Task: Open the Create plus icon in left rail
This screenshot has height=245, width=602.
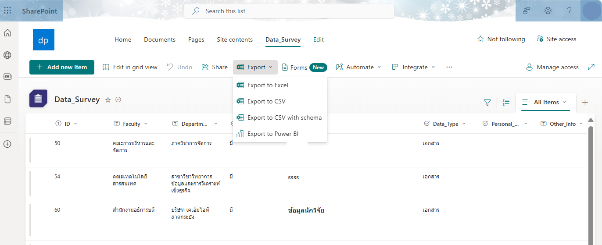Action: point(7,144)
